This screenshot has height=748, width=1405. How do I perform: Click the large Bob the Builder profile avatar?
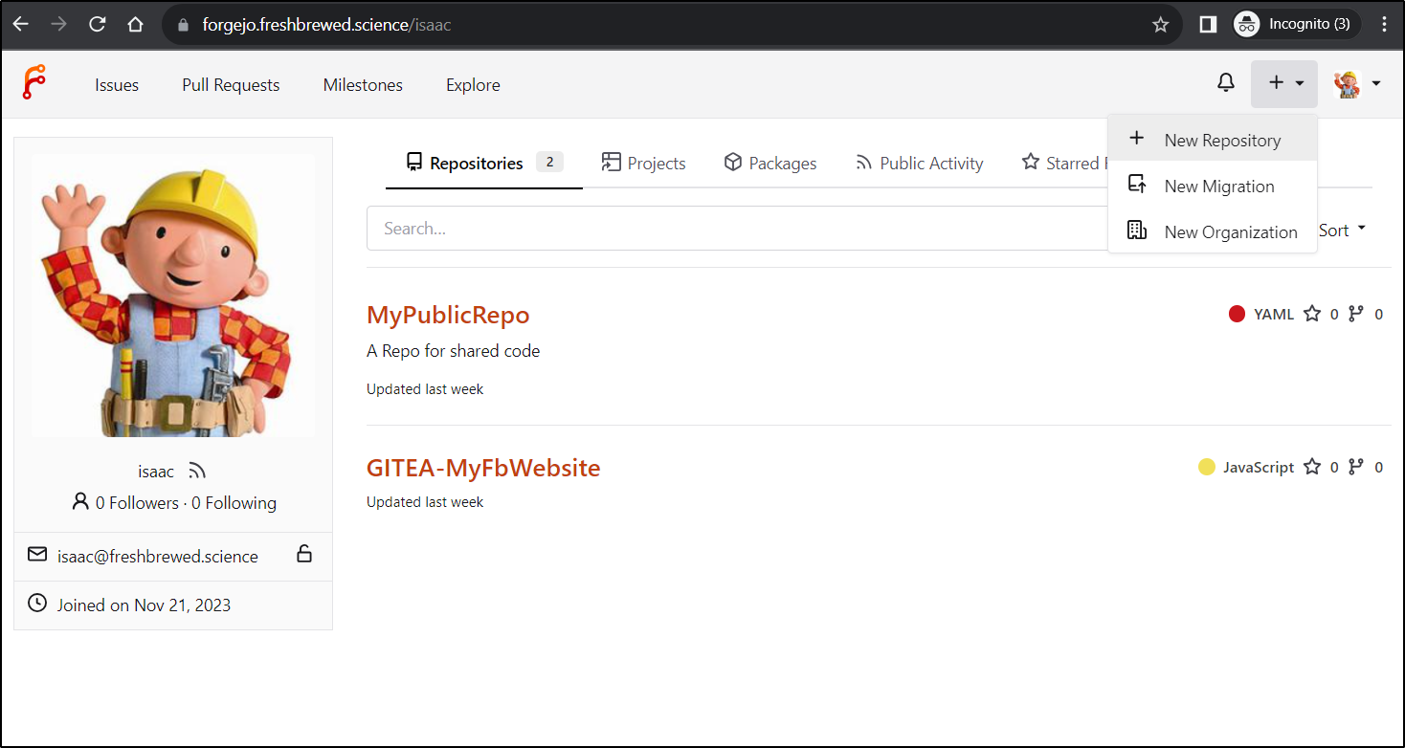tap(173, 296)
